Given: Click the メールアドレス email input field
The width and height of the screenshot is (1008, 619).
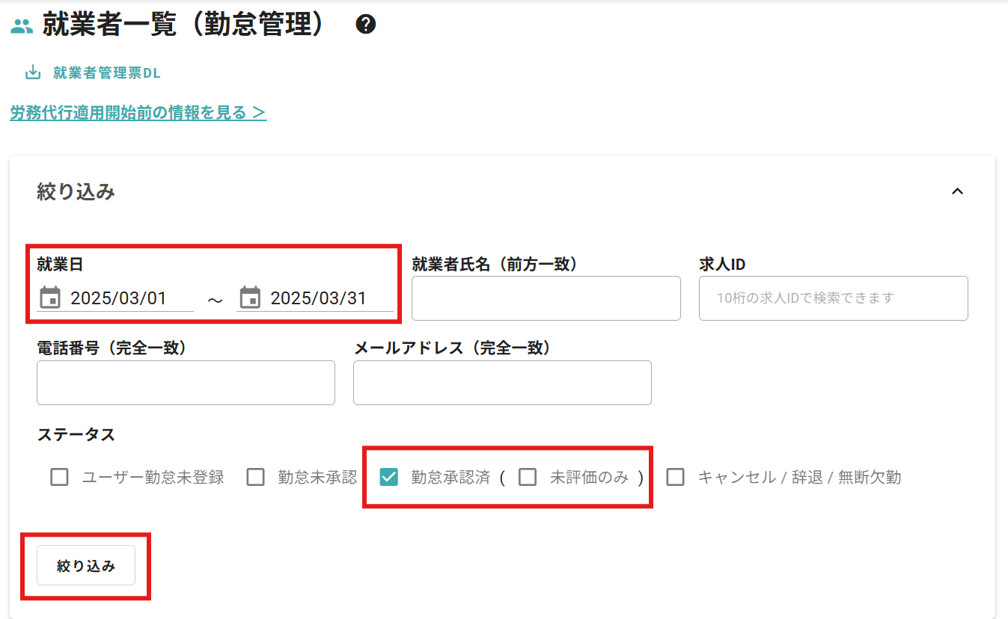Looking at the screenshot, I should click(x=502, y=383).
